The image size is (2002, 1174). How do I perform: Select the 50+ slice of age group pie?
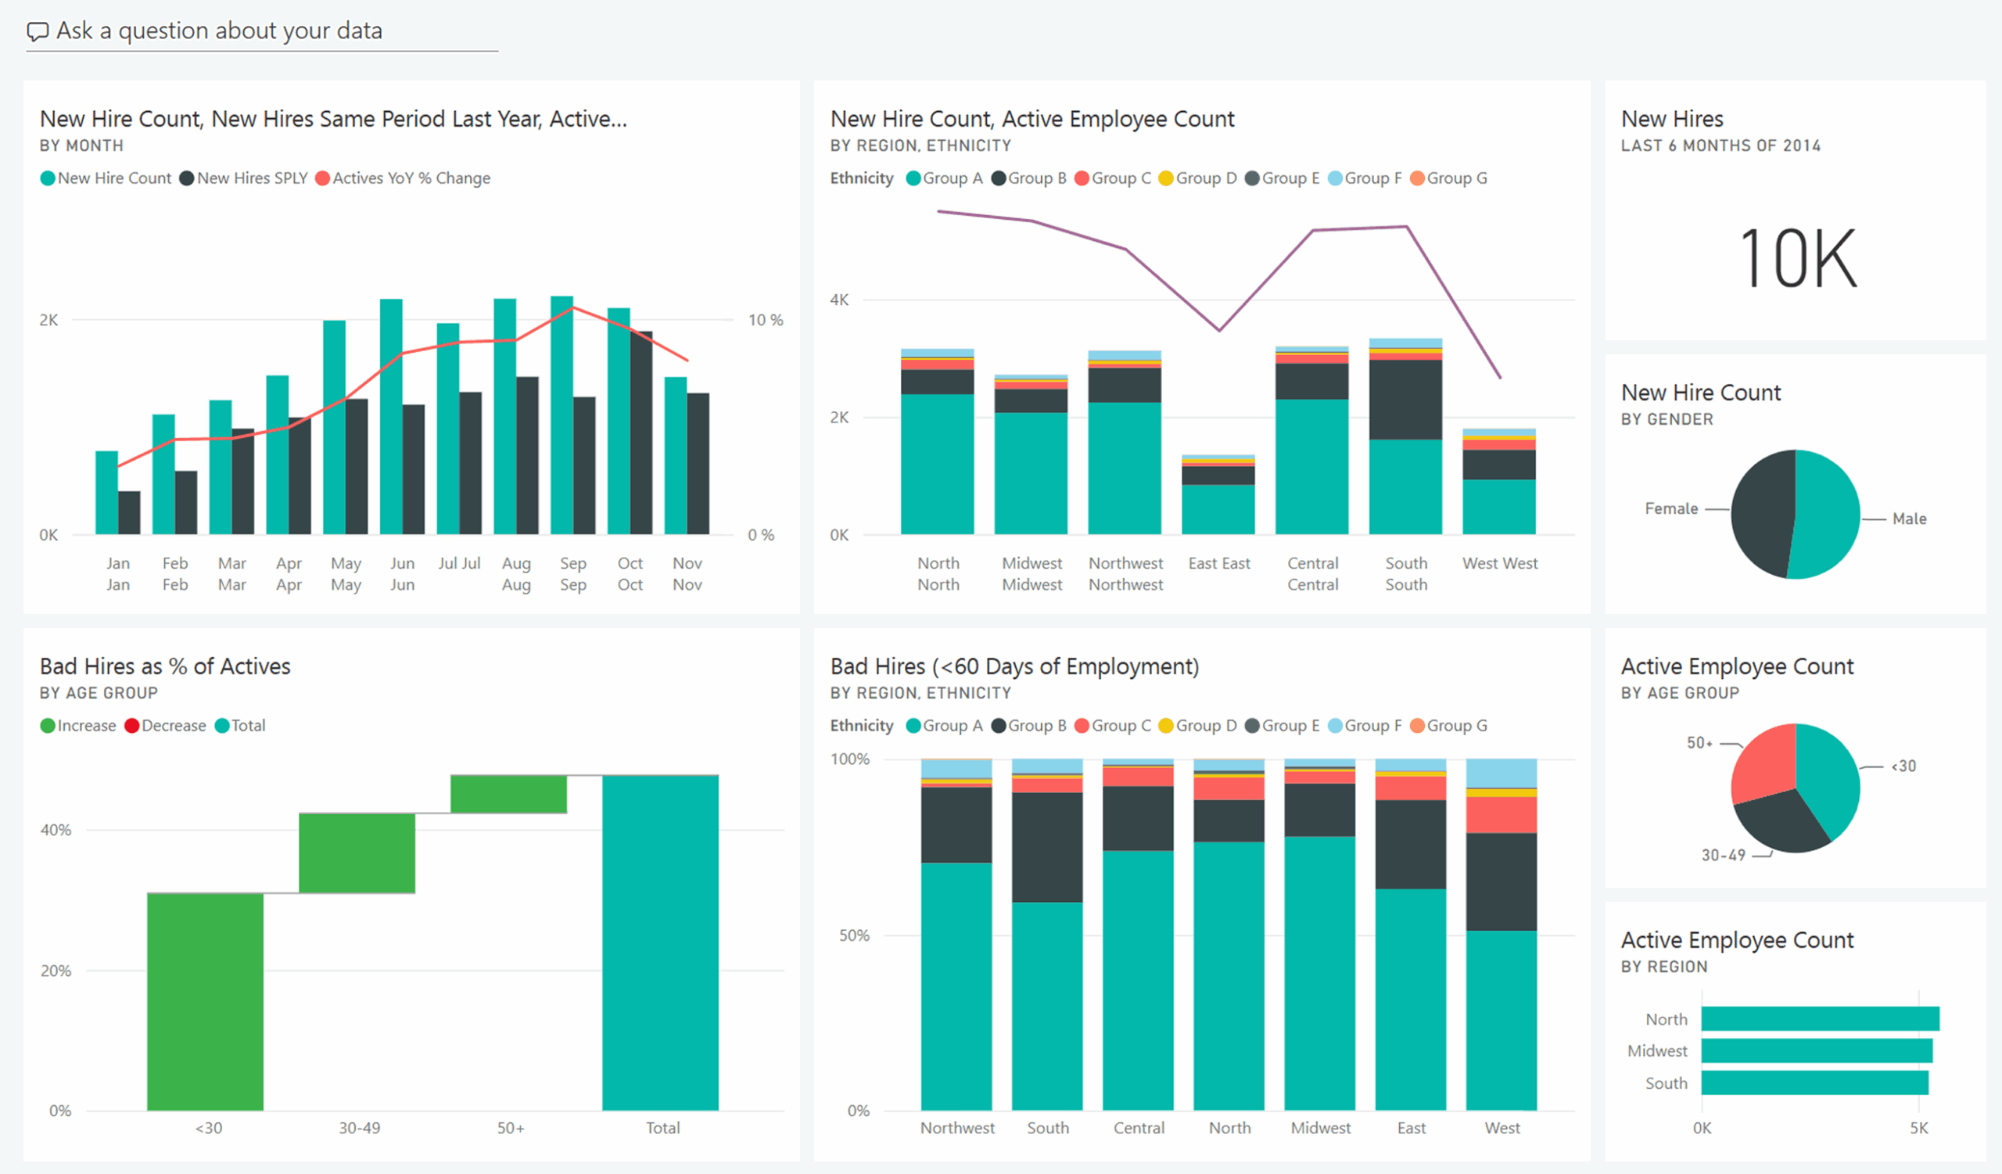1767,763
